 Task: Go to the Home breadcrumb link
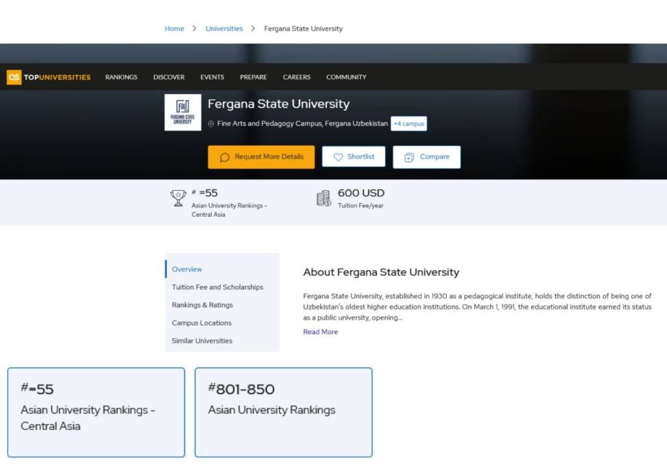tap(175, 29)
